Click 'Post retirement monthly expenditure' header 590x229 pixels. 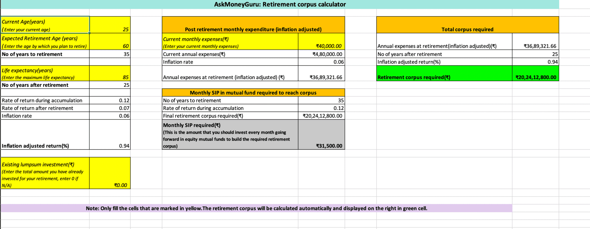tap(253, 25)
